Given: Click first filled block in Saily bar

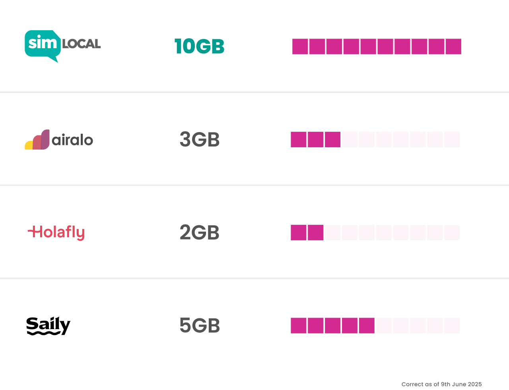Looking at the screenshot, I should (x=299, y=326).
